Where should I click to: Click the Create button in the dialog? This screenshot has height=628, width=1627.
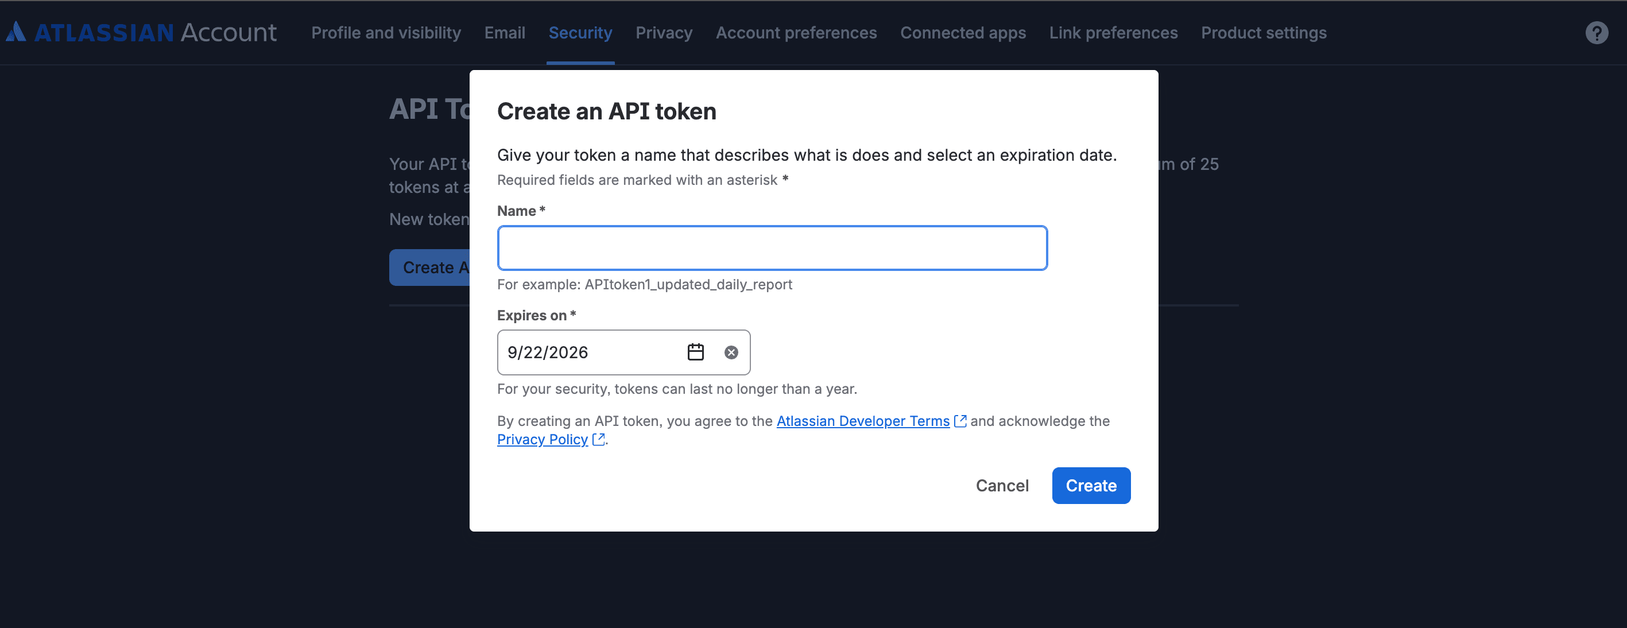[1091, 485]
